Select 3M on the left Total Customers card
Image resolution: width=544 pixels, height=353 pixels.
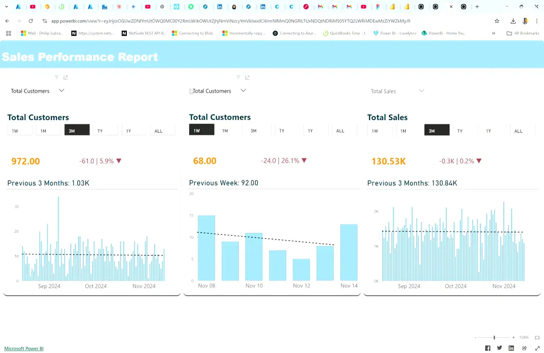tap(77, 130)
